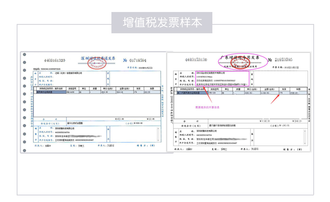This screenshot has height=202, width=330.
Task: Click the 合计 label on the Shenzhen invoice
Action: 50,119
